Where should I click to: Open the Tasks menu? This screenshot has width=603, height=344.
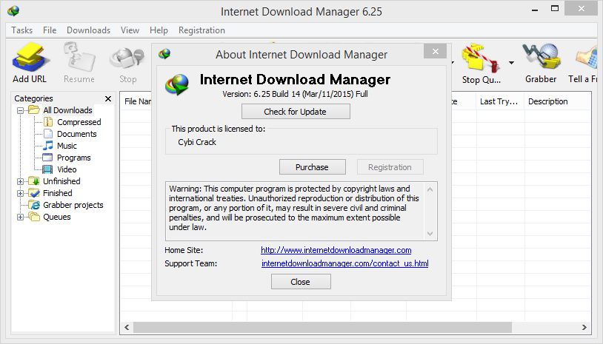click(22, 30)
